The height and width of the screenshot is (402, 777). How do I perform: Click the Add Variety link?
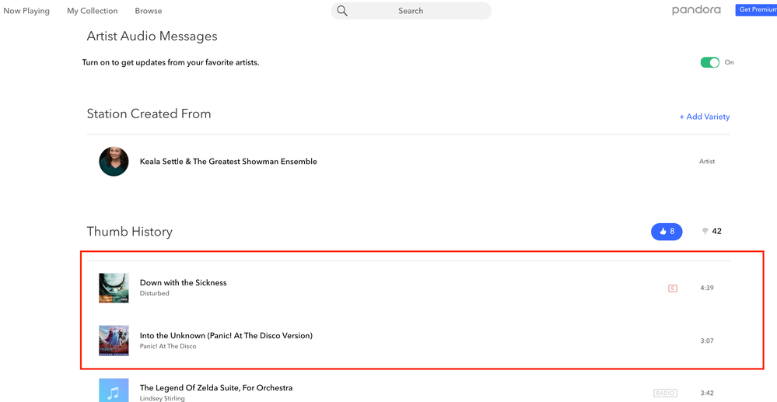click(x=704, y=117)
